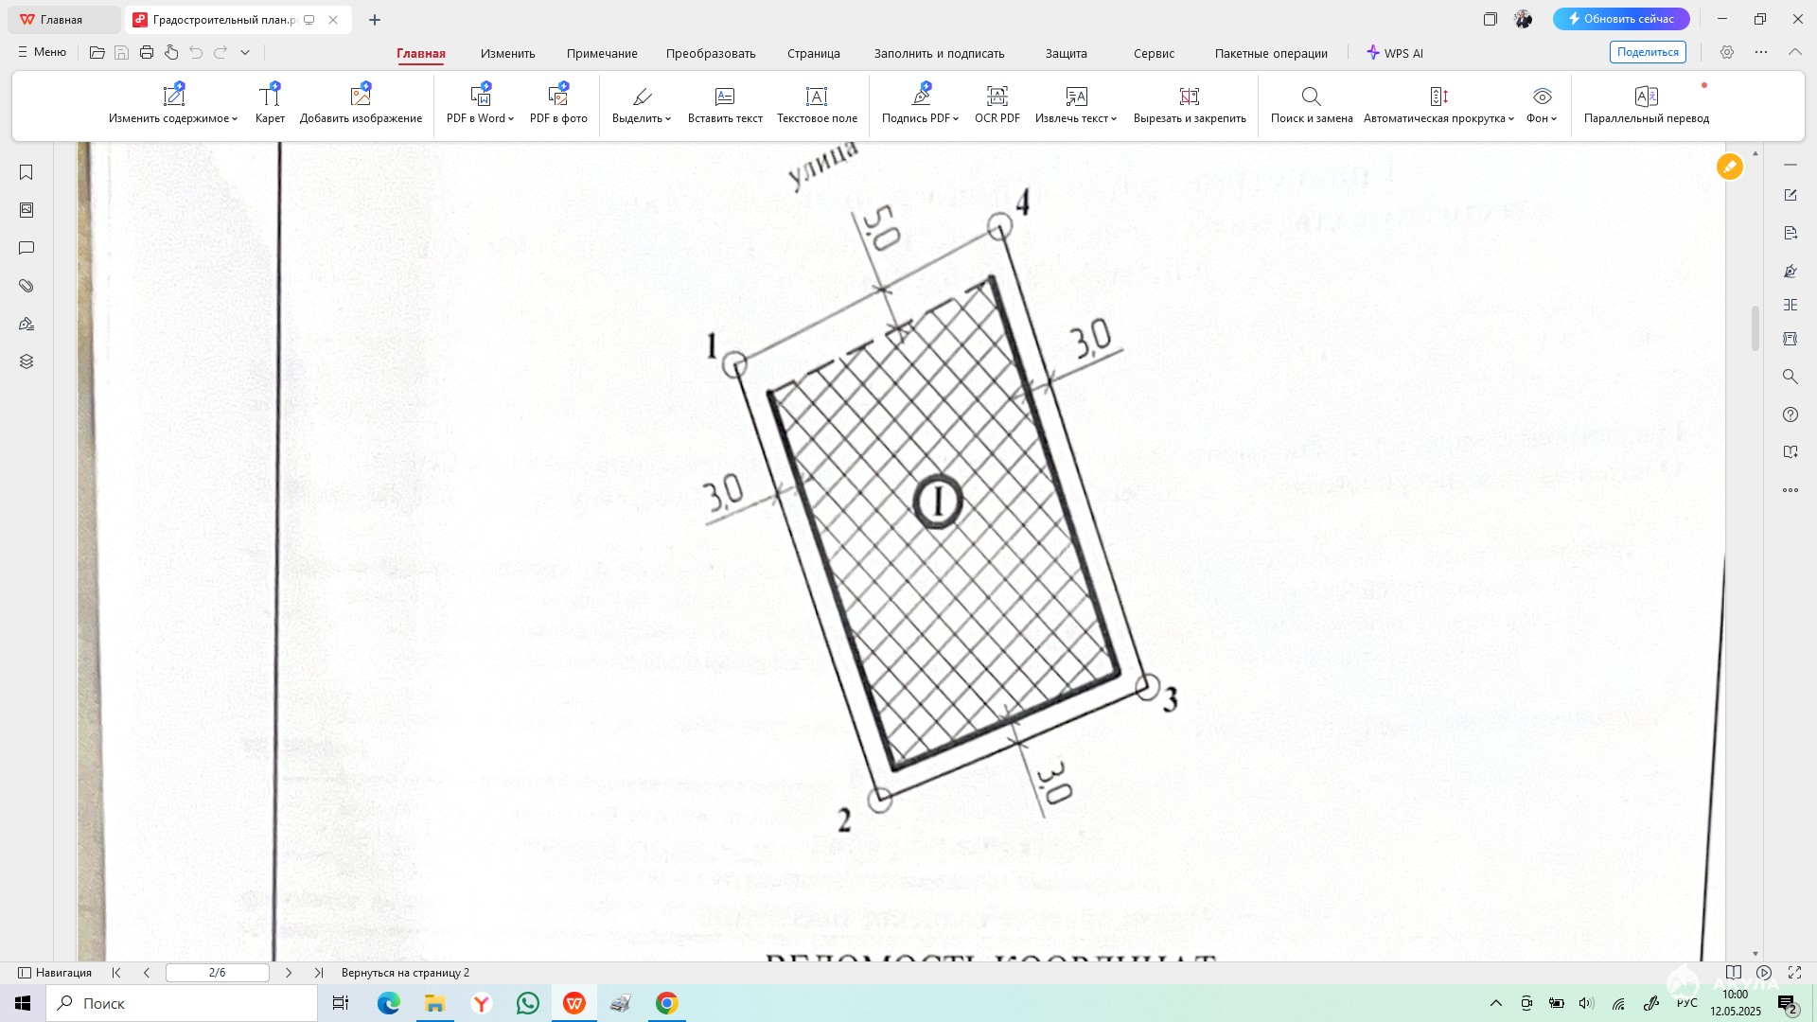Viewport: 1817px width, 1022px height.
Task: Open the attachments paperclip panel
Action: coord(26,286)
